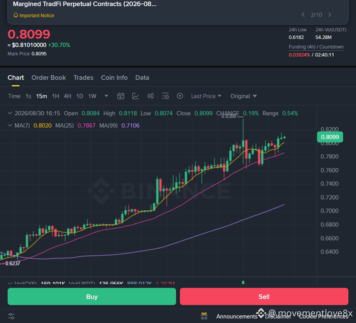The height and width of the screenshot is (323, 356).
Task: Click the +30.70% price change value
Action: pos(59,45)
